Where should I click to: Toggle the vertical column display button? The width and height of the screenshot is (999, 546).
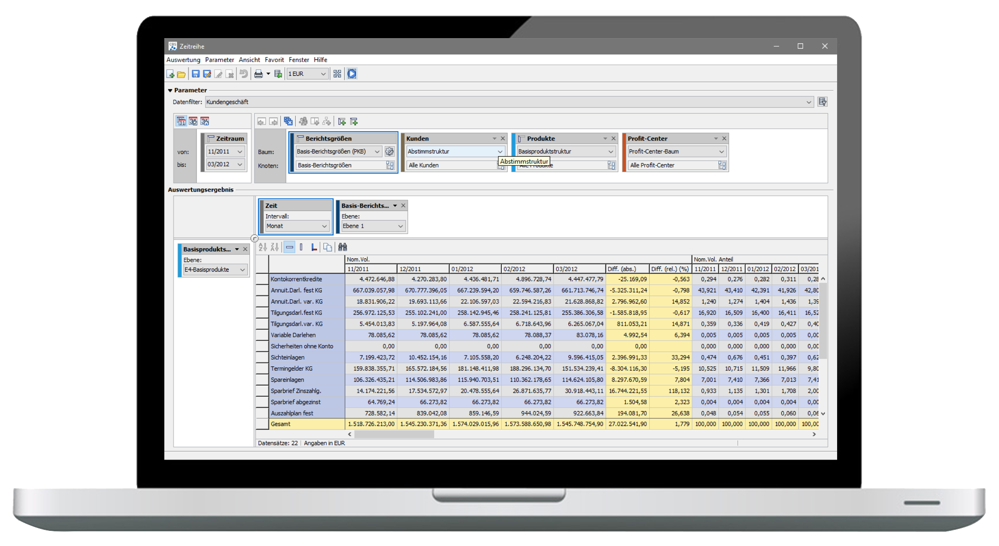pos(301,247)
